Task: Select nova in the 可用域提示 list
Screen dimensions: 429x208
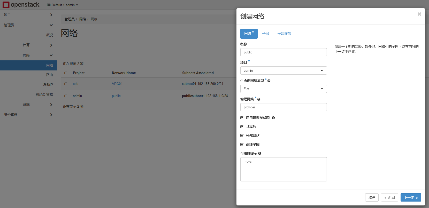Action: point(248,162)
